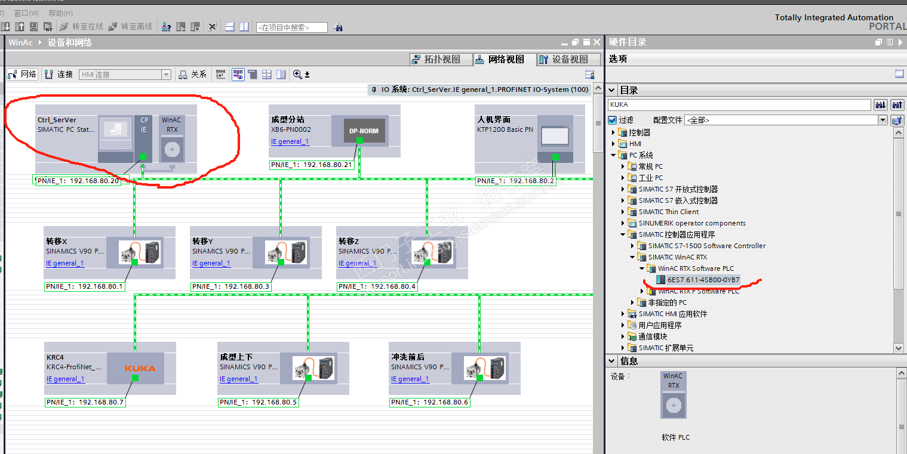
Task: Click the column layout icon in network toolbar
Action: click(x=282, y=75)
